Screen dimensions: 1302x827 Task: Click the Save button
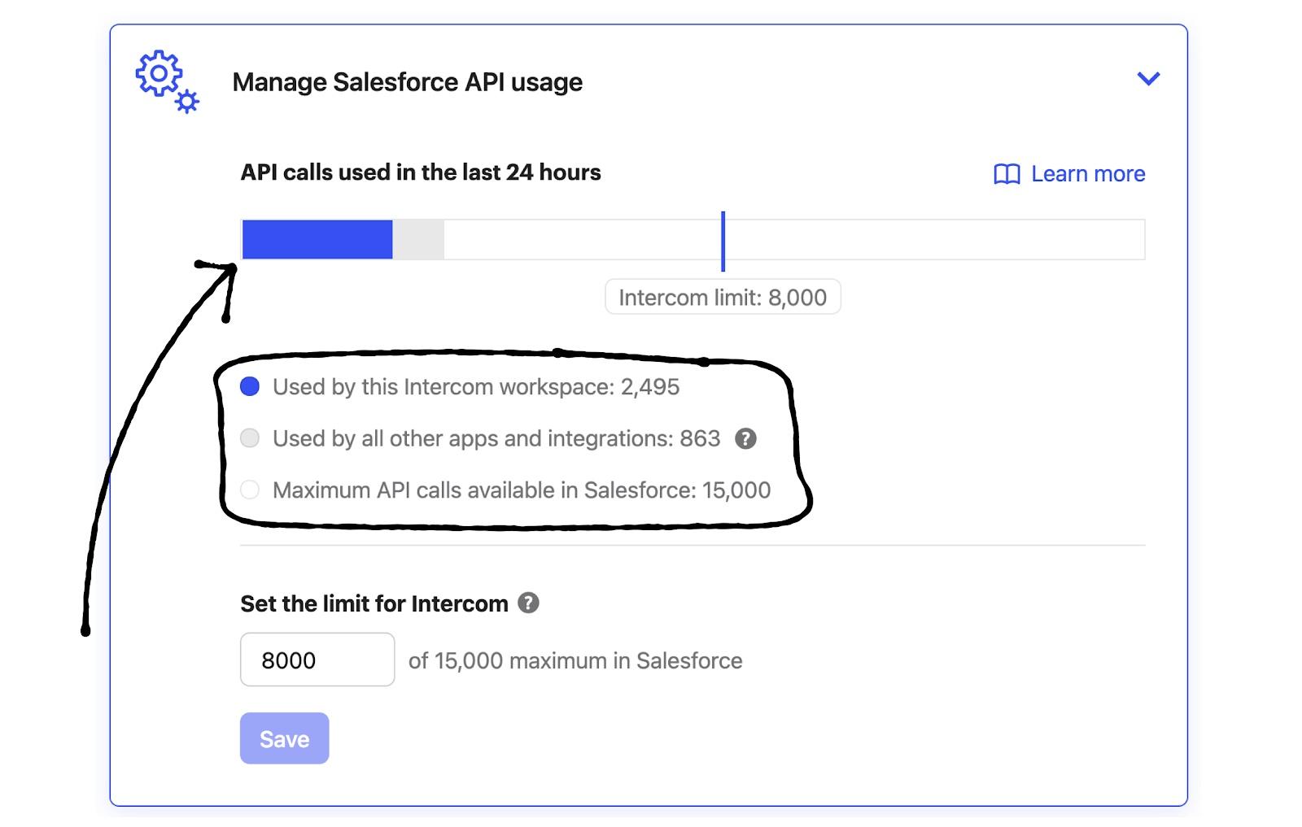(284, 738)
